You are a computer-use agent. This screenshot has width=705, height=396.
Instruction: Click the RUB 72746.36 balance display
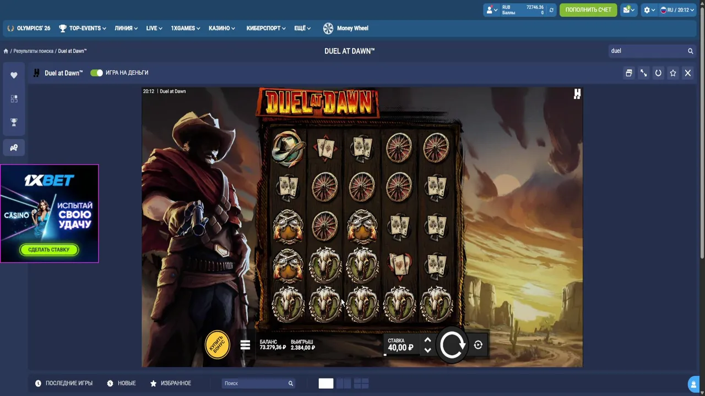(523, 10)
